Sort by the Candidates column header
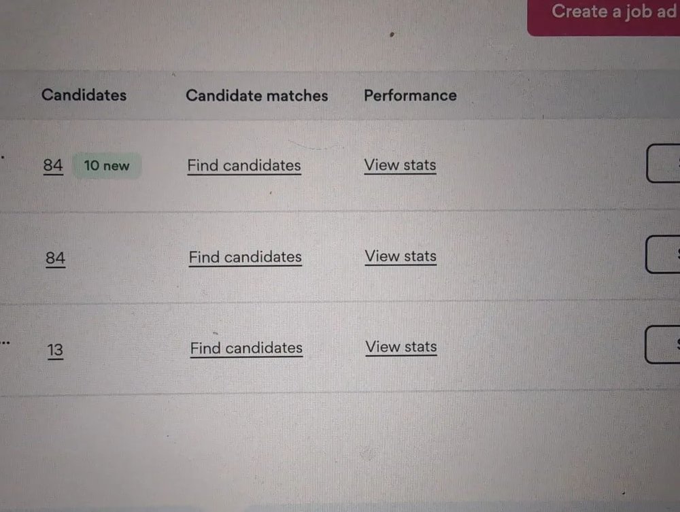Screen dimensions: 680x512 click(x=84, y=95)
